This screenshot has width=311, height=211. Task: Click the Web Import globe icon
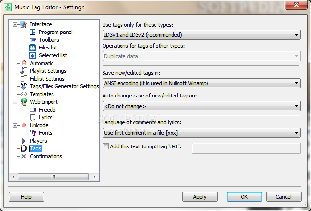[24, 102]
